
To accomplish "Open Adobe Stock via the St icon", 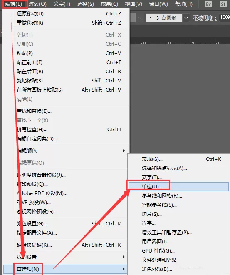I will (x=223, y=4).
